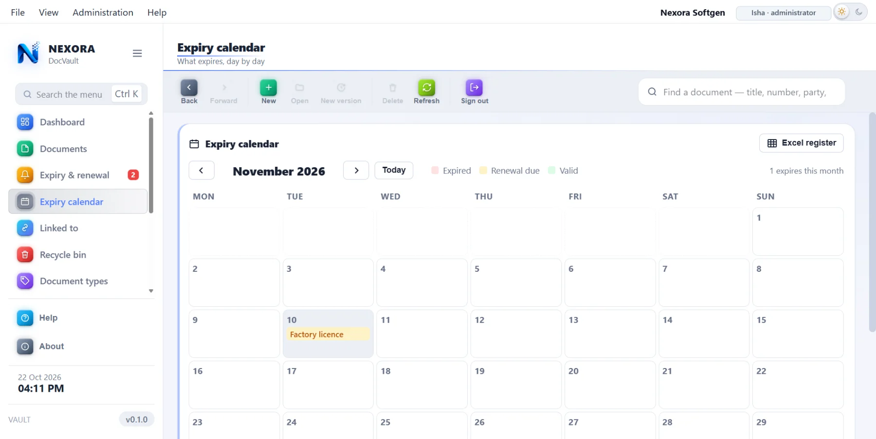Focus the Search the menu field
The height and width of the screenshot is (439, 876).
click(81, 94)
